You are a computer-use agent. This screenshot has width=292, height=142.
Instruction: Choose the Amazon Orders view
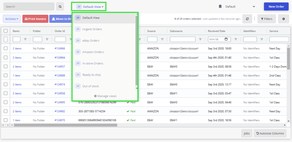(104, 52)
